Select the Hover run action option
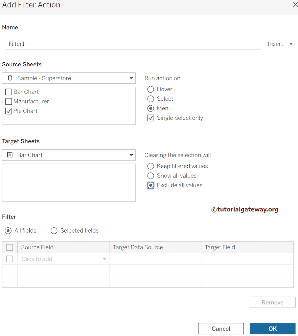 click(151, 89)
